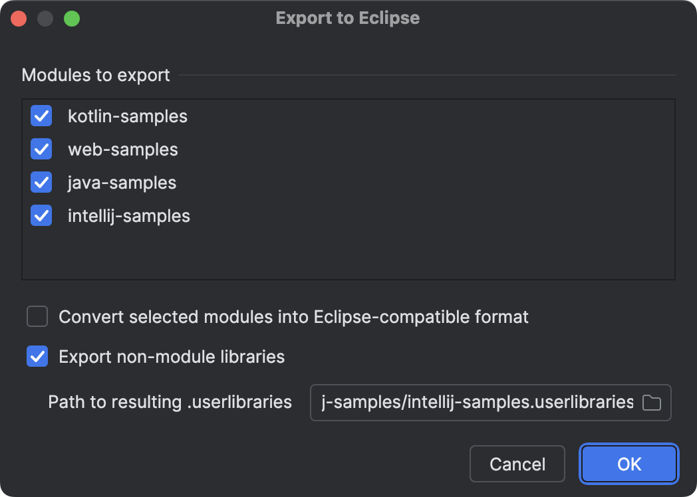Select the kotlin-samples module label
This screenshot has height=497, width=697.
pos(126,116)
